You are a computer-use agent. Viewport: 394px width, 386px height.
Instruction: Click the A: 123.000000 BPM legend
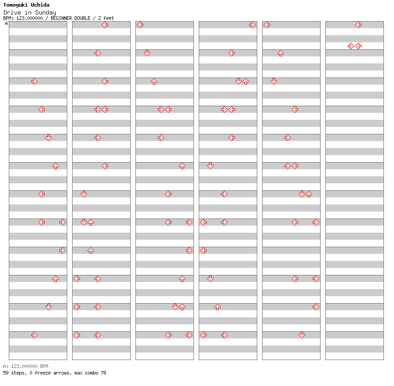point(26,366)
